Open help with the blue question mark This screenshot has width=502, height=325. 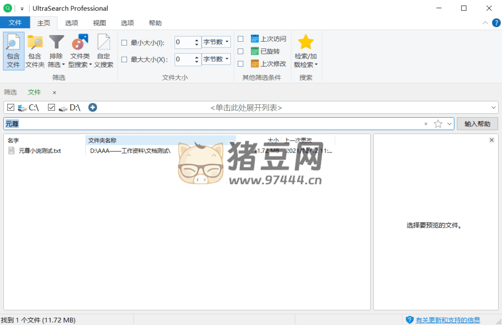(x=496, y=23)
